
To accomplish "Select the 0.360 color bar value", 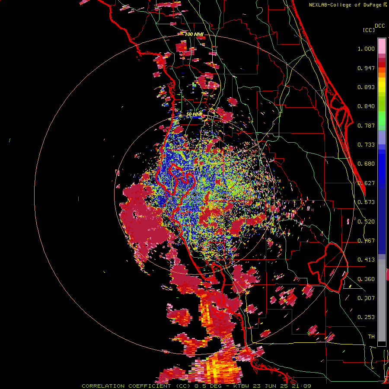I will 366,279.
